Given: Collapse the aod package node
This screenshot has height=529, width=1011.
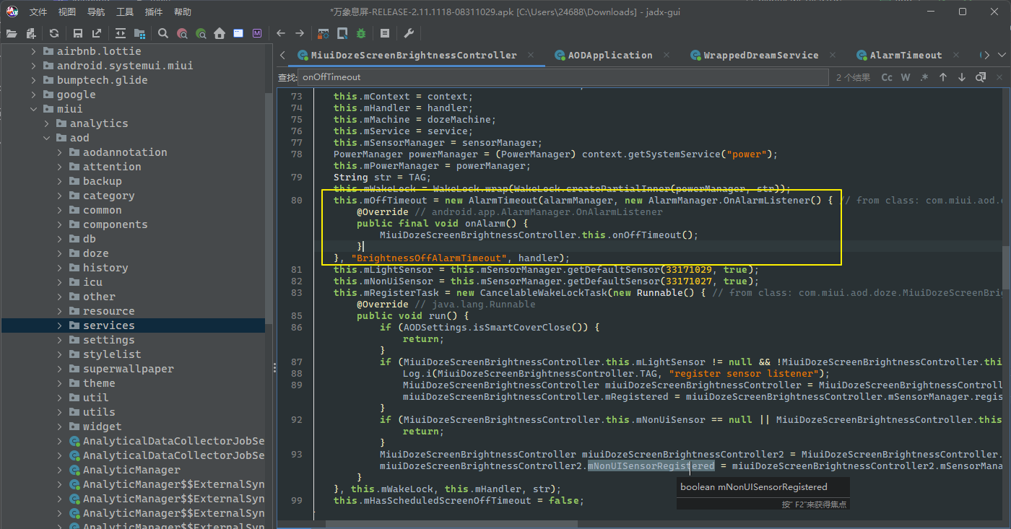Looking at the screenshot, I should [x=46, y=138].
